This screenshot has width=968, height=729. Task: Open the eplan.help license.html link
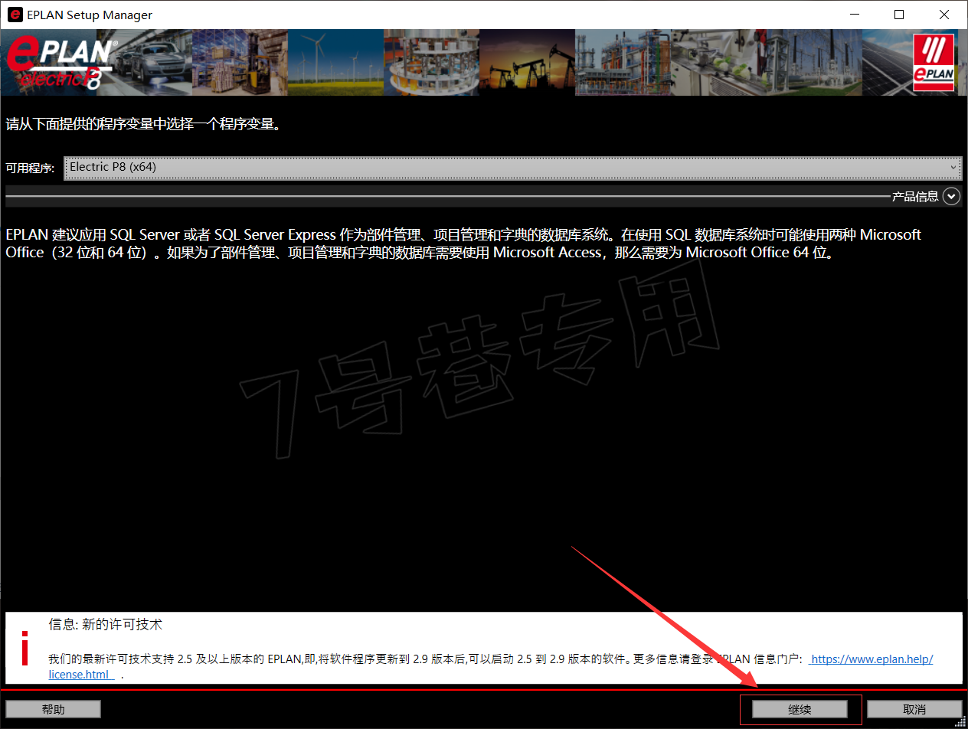(x=872, y=659)
